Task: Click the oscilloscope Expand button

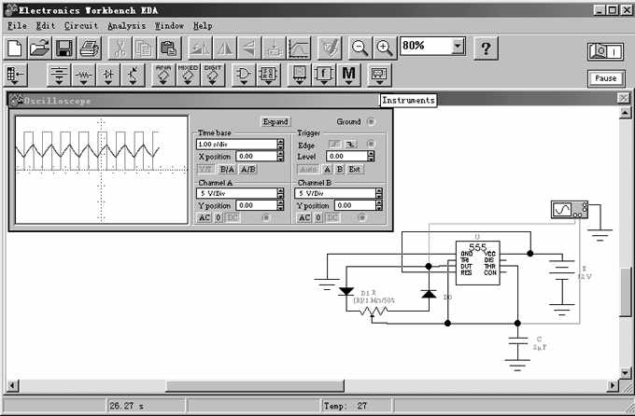Action: (x=275, y=121)
